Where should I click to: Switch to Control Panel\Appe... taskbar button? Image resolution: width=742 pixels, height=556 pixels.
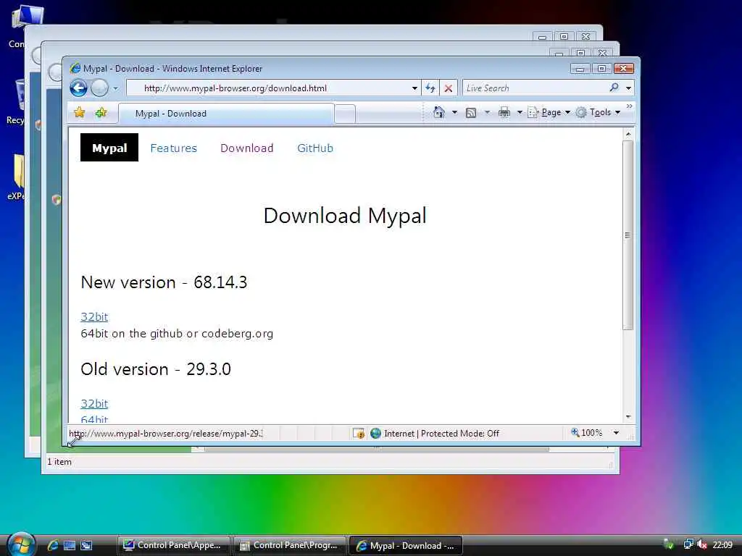pos(173,545)
